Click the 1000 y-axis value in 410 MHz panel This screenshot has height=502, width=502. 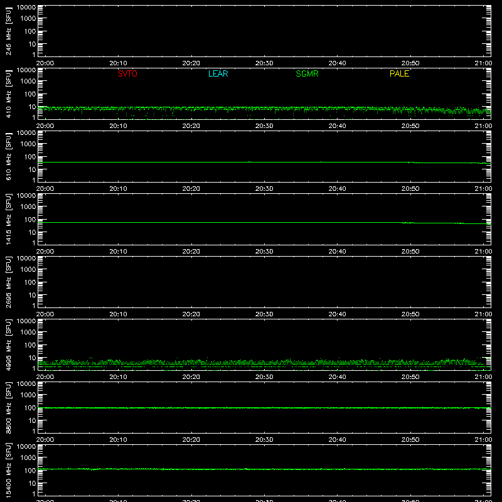pos(28,82)
